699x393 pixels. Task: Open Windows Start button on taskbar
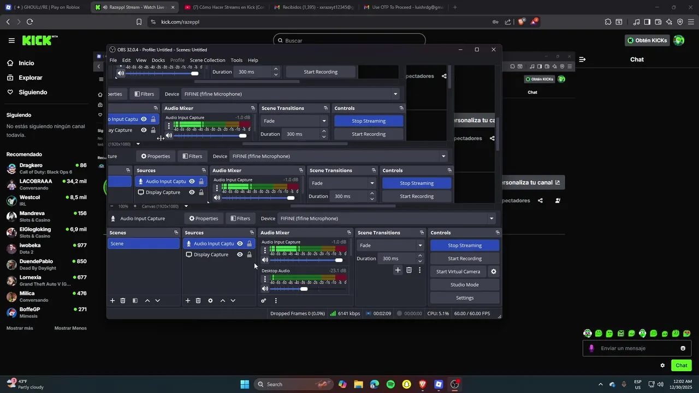point(245,384)
